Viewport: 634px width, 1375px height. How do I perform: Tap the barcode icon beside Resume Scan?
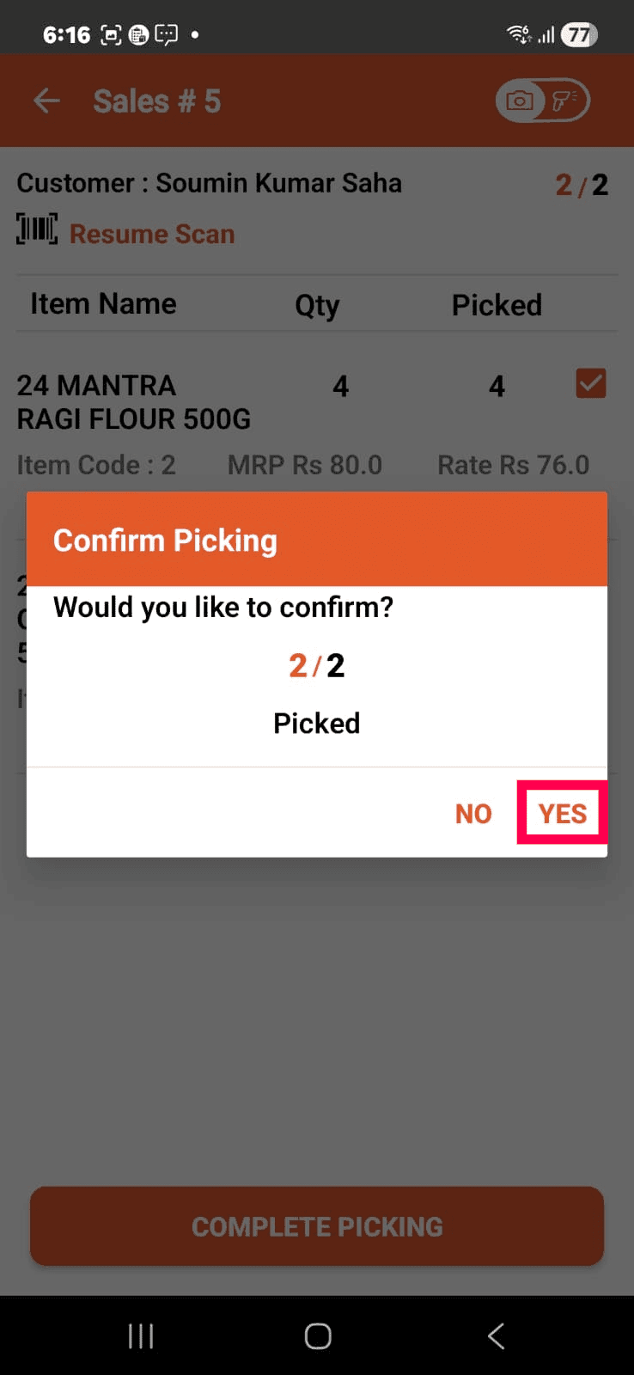[37, 230]
